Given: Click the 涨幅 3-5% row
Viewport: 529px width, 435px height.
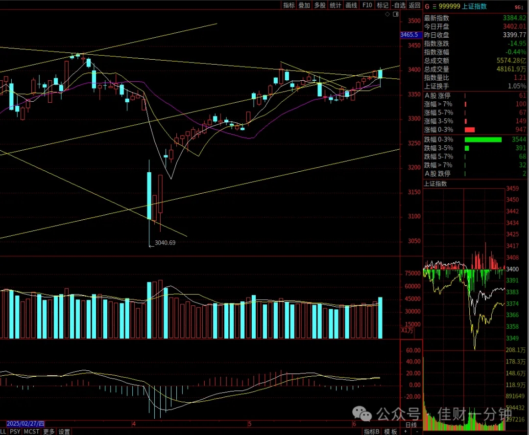Looking at the screenshot, I should [475, 121].
